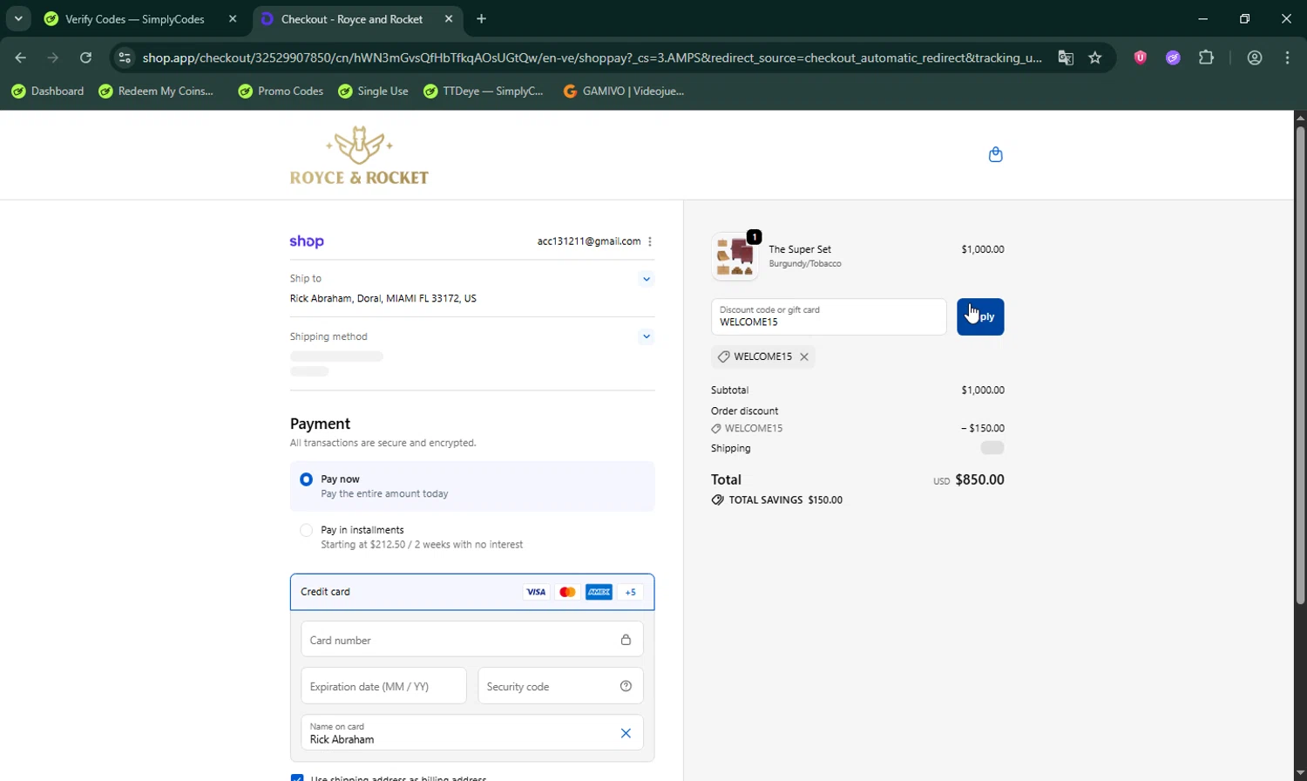Viewport: 1307px width, 781px height.
Task: Open the GAMIVO bookmark
Action: (624, 91)
